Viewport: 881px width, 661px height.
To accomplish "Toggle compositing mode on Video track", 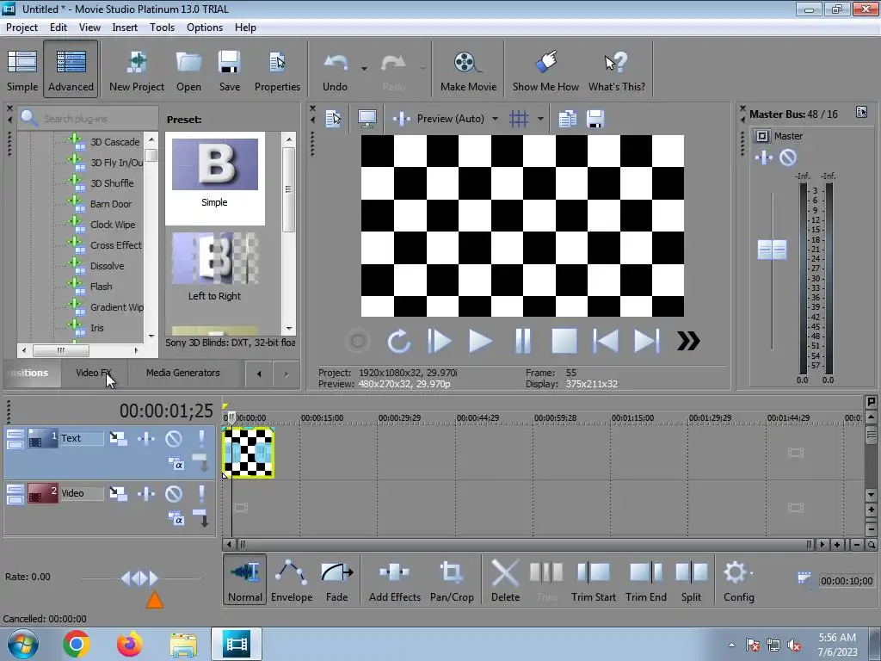I will coord(176,518).
